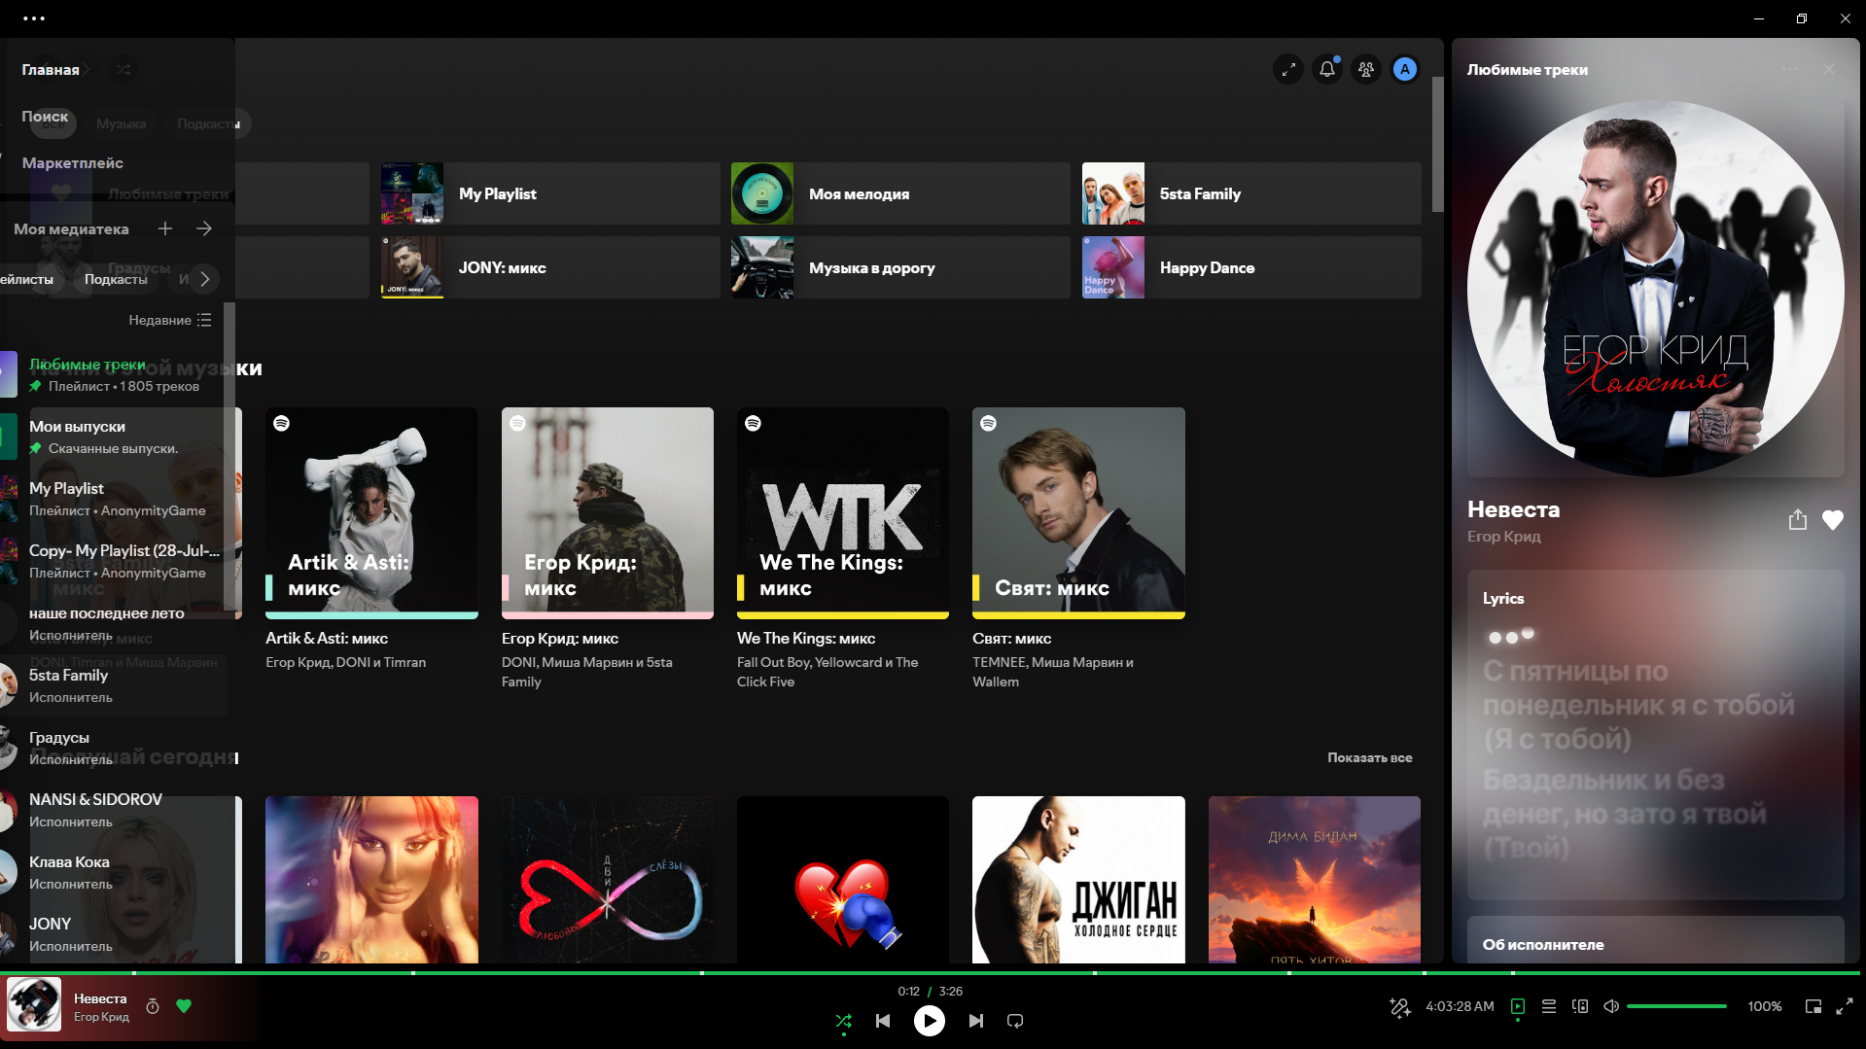The image size is (1866, 1049).
Task: Click the green playback progress bar
Action: (x=930, y=972)
